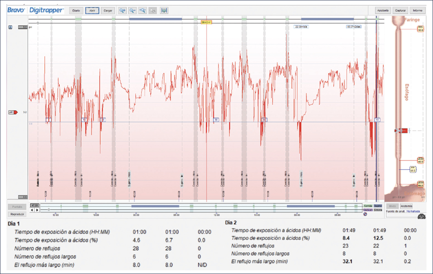Click the zoom out magnifier icon
433x274 pixels.
[x=133, y=11]
